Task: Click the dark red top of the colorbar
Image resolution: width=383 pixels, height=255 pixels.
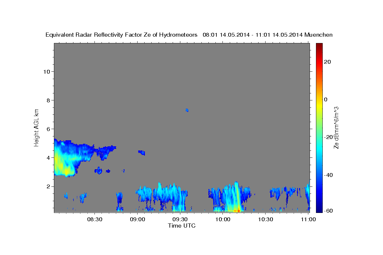Action: click(x=319, y=46)
